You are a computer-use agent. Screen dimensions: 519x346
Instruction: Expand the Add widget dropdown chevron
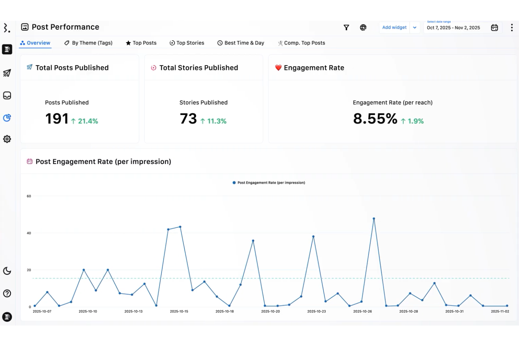click(x=415, y=27)
